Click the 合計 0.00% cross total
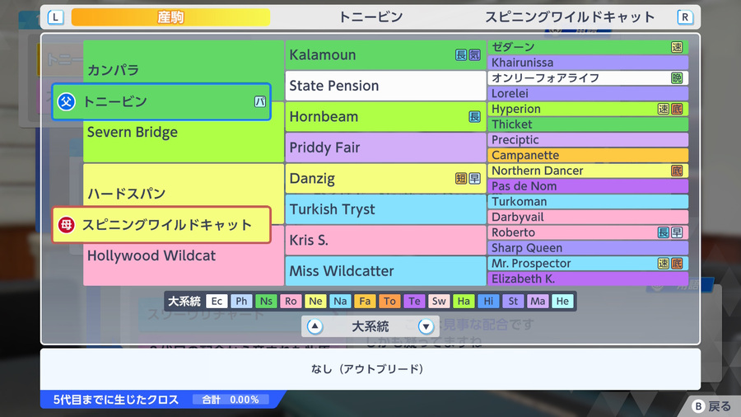741x417 pixels. coord(231,400)
